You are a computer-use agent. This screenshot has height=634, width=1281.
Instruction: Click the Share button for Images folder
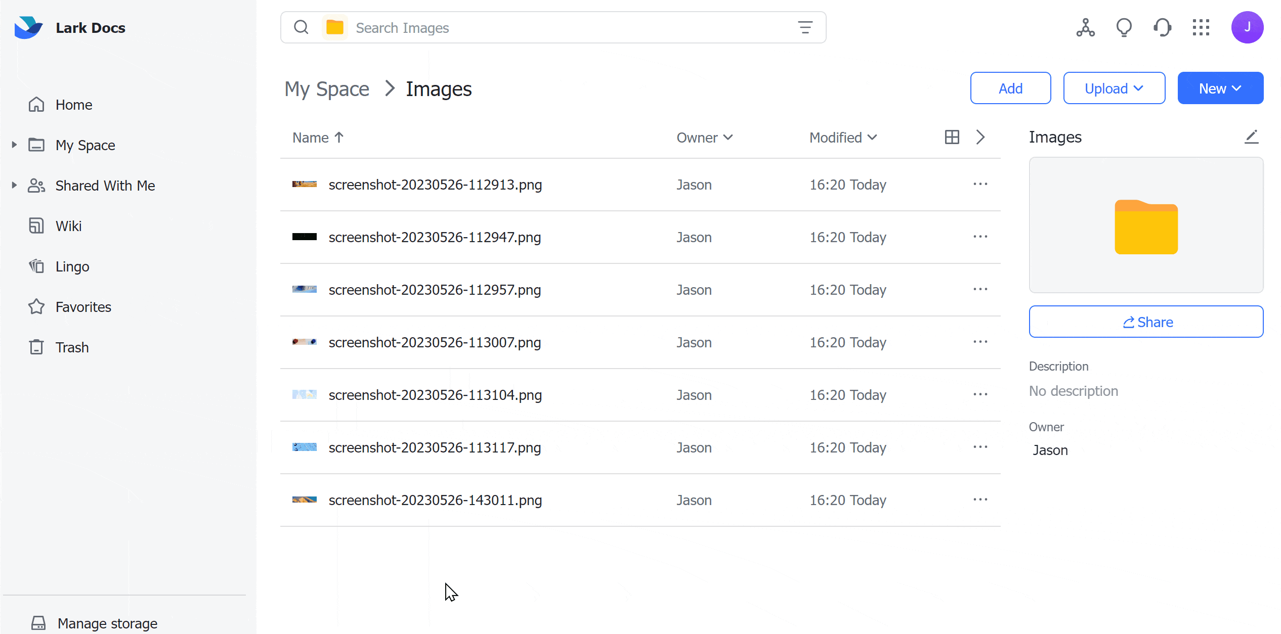point(1146,322)
